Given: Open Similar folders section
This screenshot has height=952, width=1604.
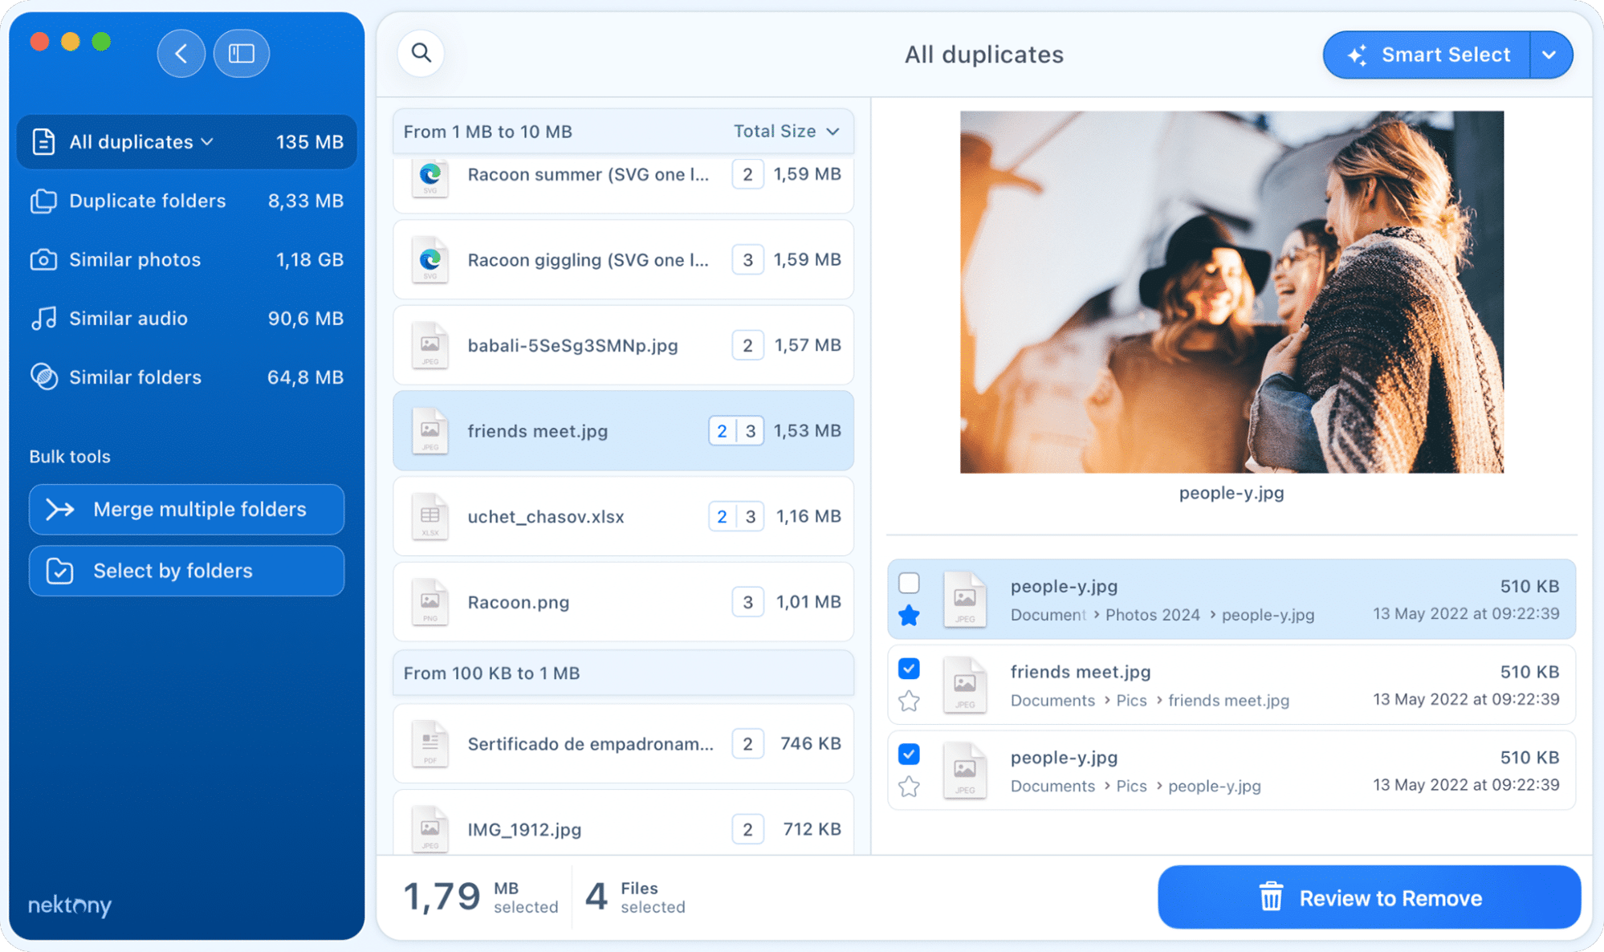Looking at the screenshot, I should click(x=134, y=376).
